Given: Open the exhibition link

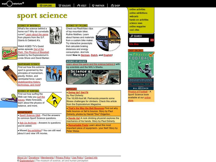Looking at the screenshot, I should [x=35, y=130].
